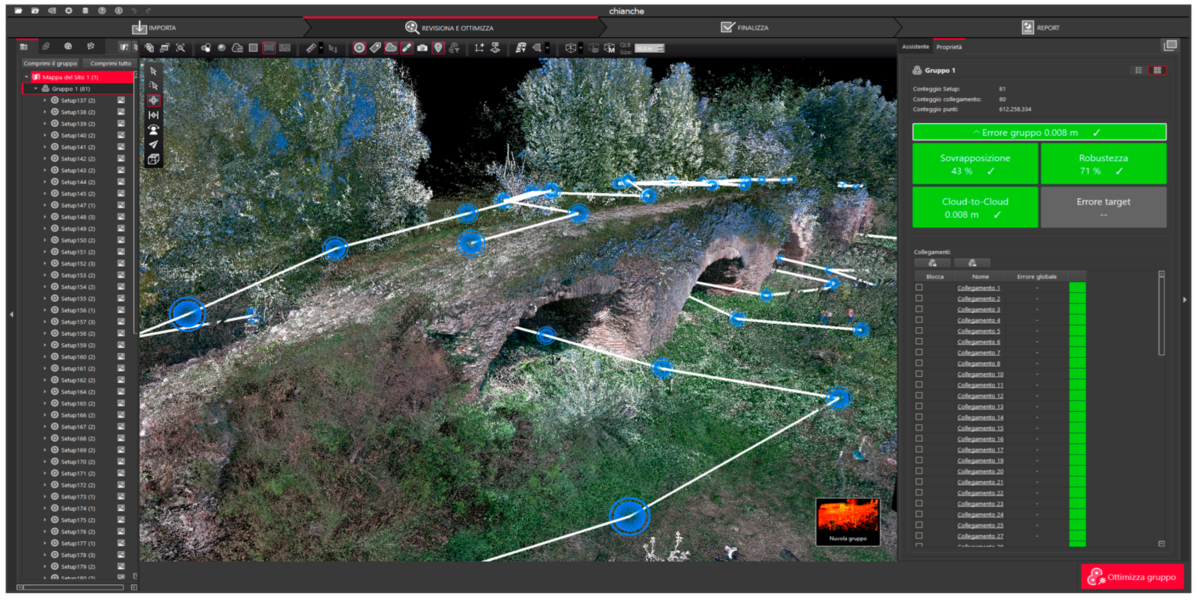Check the Blocca box for Collegamento 1

click(x=919, y=288)
